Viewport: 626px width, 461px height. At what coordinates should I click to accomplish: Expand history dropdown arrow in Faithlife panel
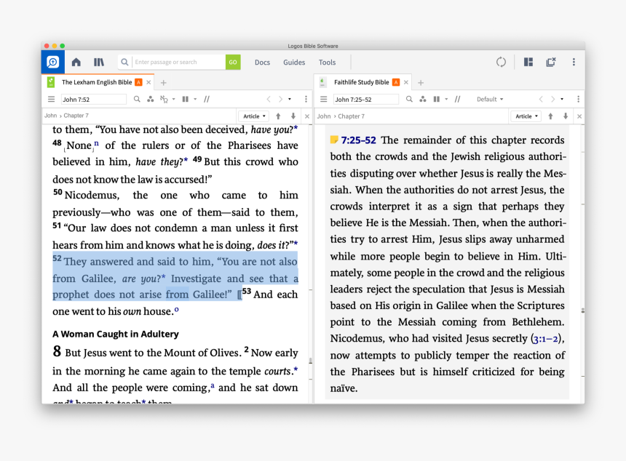pyautogui.click(x=563, y=99)
